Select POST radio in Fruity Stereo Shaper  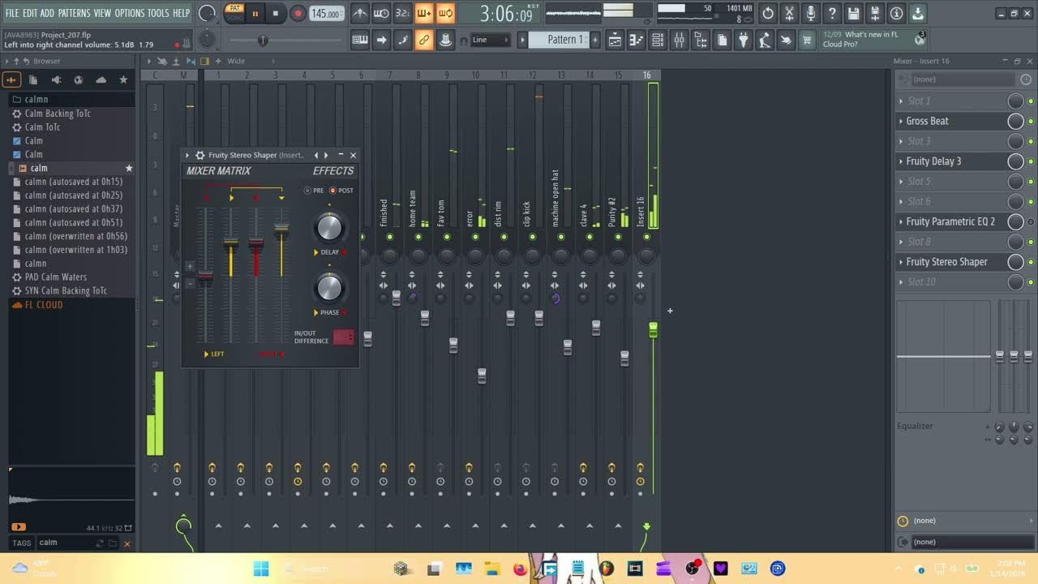pyautogui.click(x=333, y=191)
